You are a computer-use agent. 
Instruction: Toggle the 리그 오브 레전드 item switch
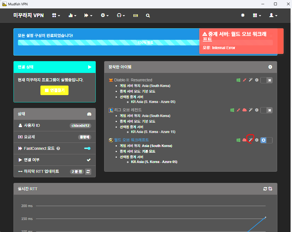266,110
